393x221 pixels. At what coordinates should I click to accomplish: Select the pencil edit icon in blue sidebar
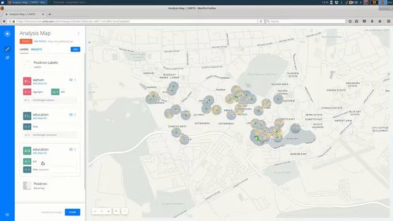pos(7,49)
